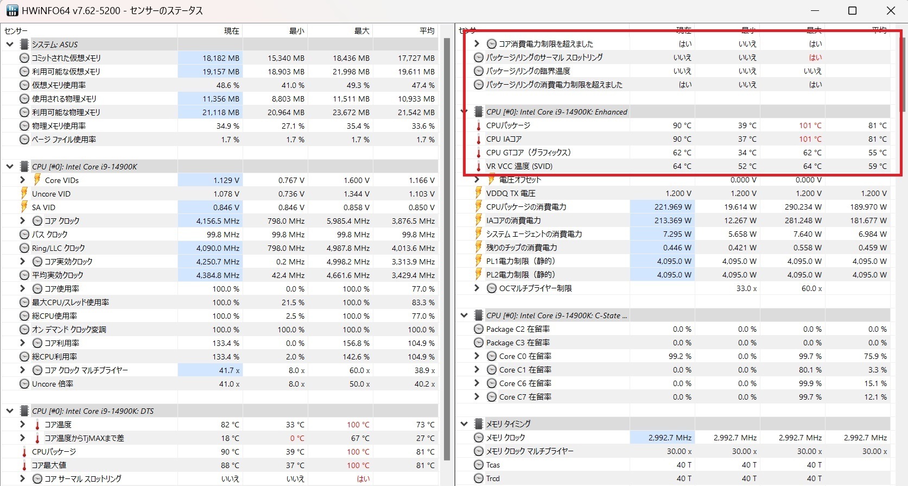Click the chip icon beside システム: ASUS
Screen dimensions: 908x486
(24, 44)
